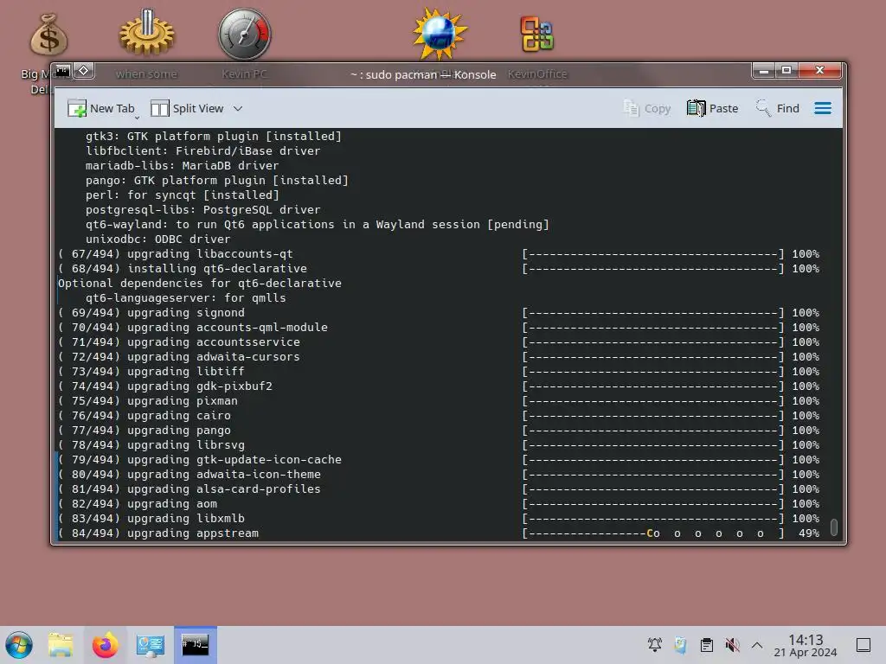This screenshot has height=664, width=886.
Task: Expand the Split View chevron menu
Action: [238, 108]
